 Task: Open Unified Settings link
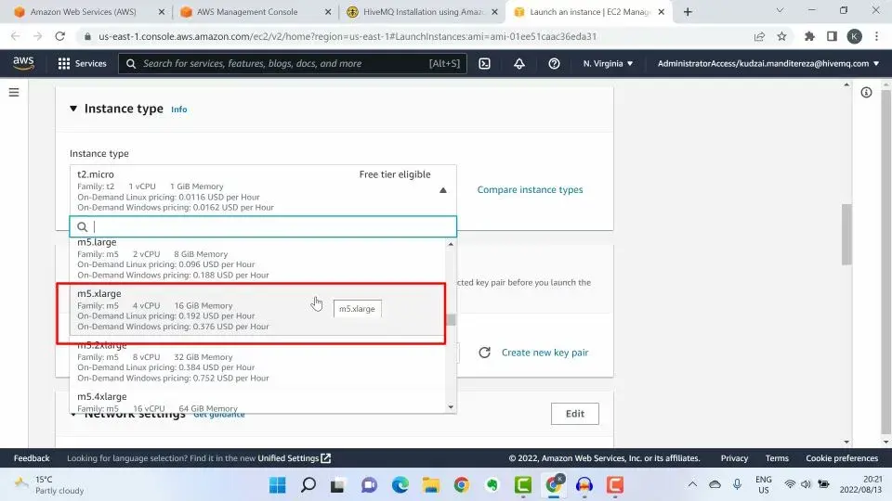[294, 458]
